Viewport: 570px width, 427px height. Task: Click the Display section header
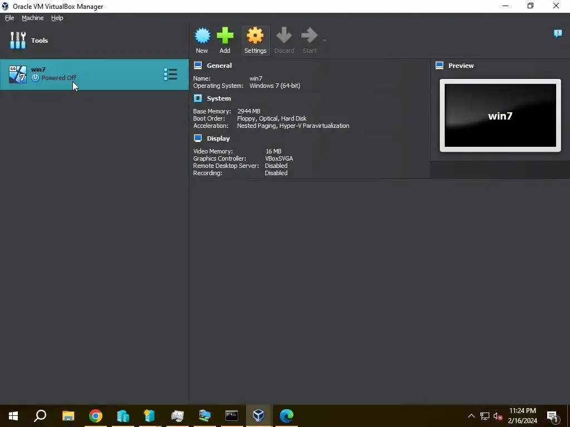[218, 138]
